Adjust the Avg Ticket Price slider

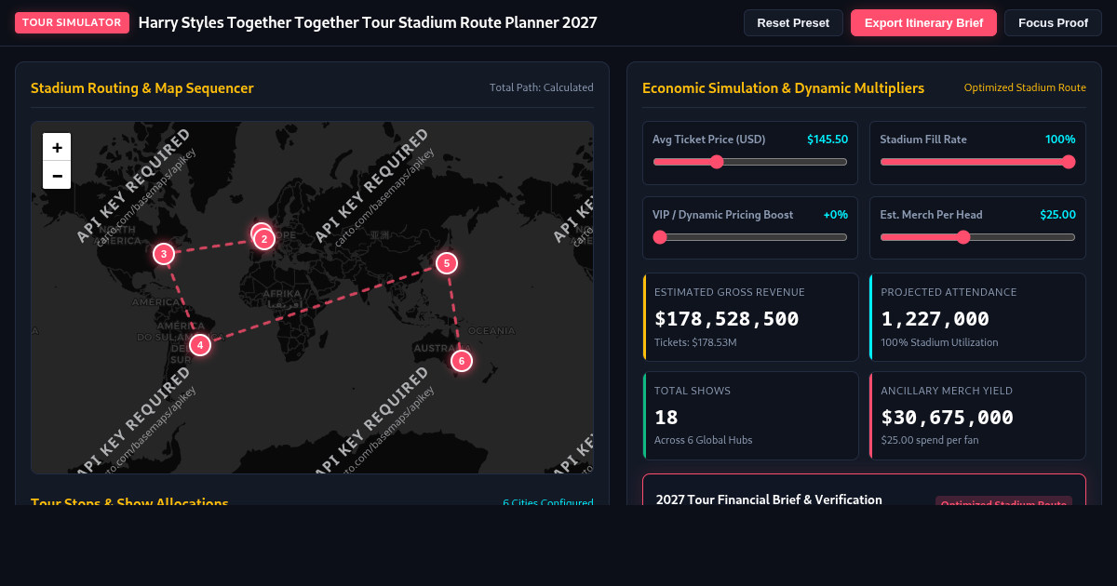tap(749, 162)
